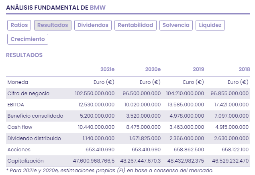Select EBITDA value 12.530.000.000
The height and width of the screenshot is (175, 255).
(x=96, y=105)
